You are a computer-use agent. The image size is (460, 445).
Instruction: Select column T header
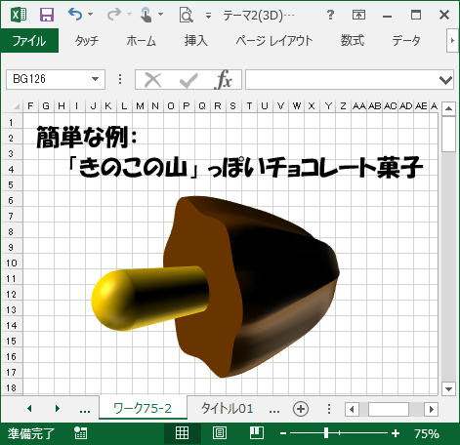[x=249, y=106]
